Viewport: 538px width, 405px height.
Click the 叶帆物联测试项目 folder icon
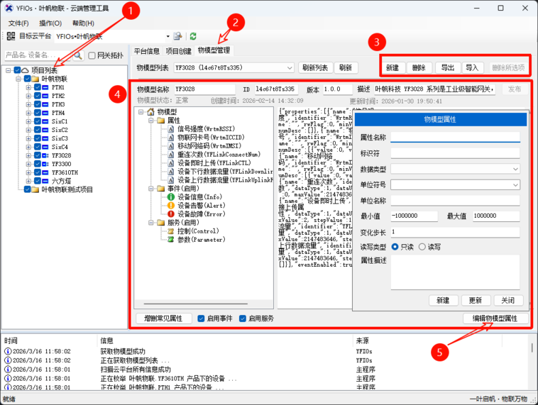[35, 189]
